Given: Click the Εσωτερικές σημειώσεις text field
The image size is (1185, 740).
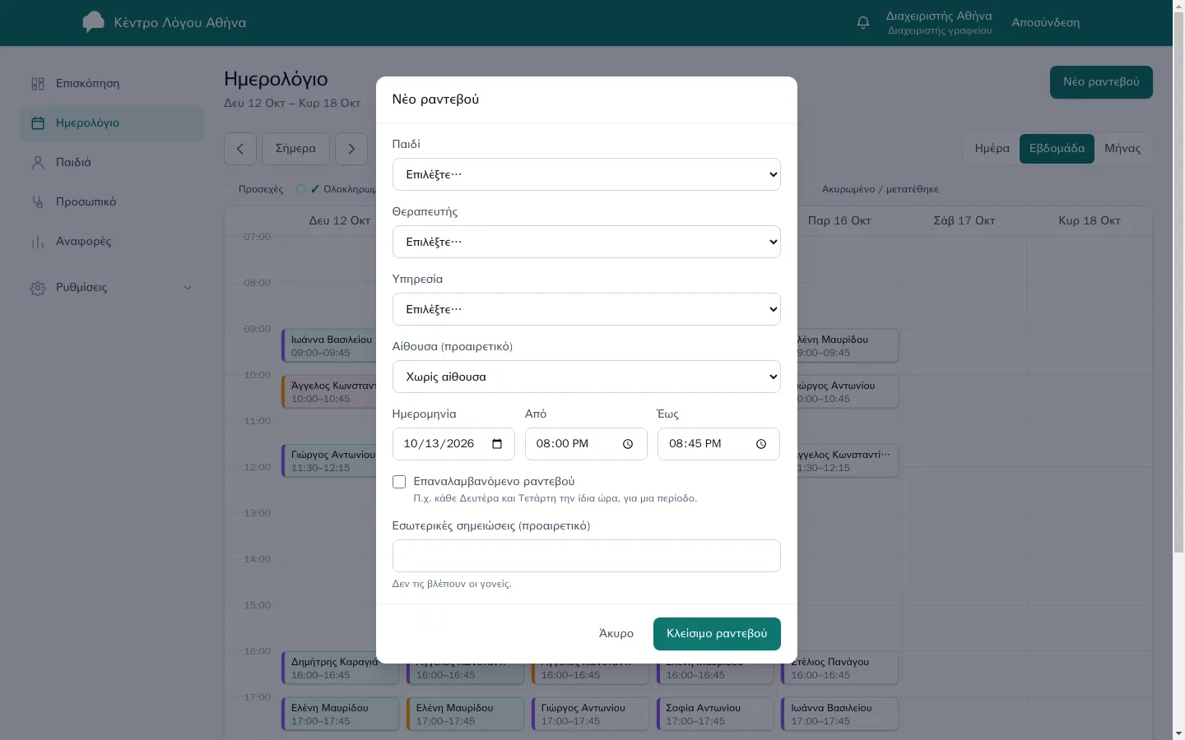Looking at the screenshot, I should (x=587, y=556).
